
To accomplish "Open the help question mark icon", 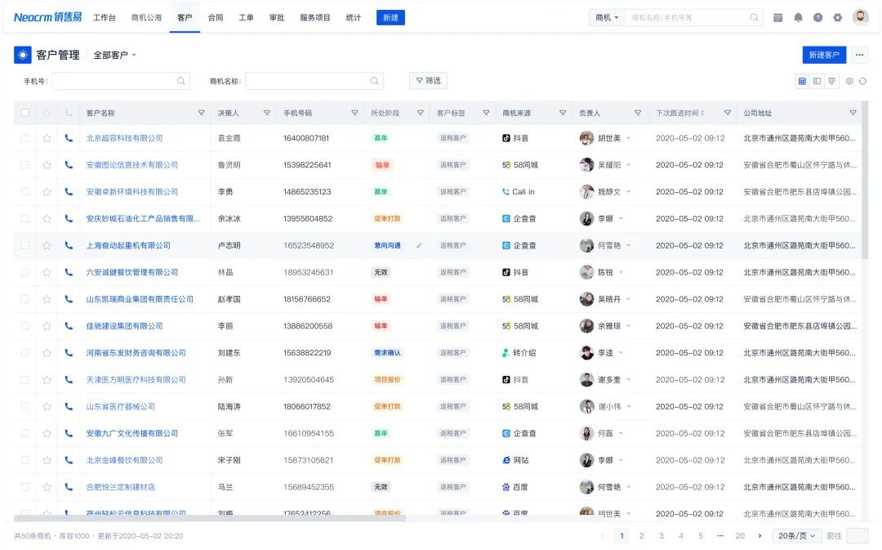I will pyautogui.click(x=817, y=17).
